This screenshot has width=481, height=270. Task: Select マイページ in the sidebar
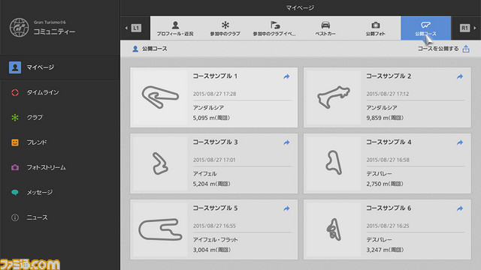tap(60, 67)
